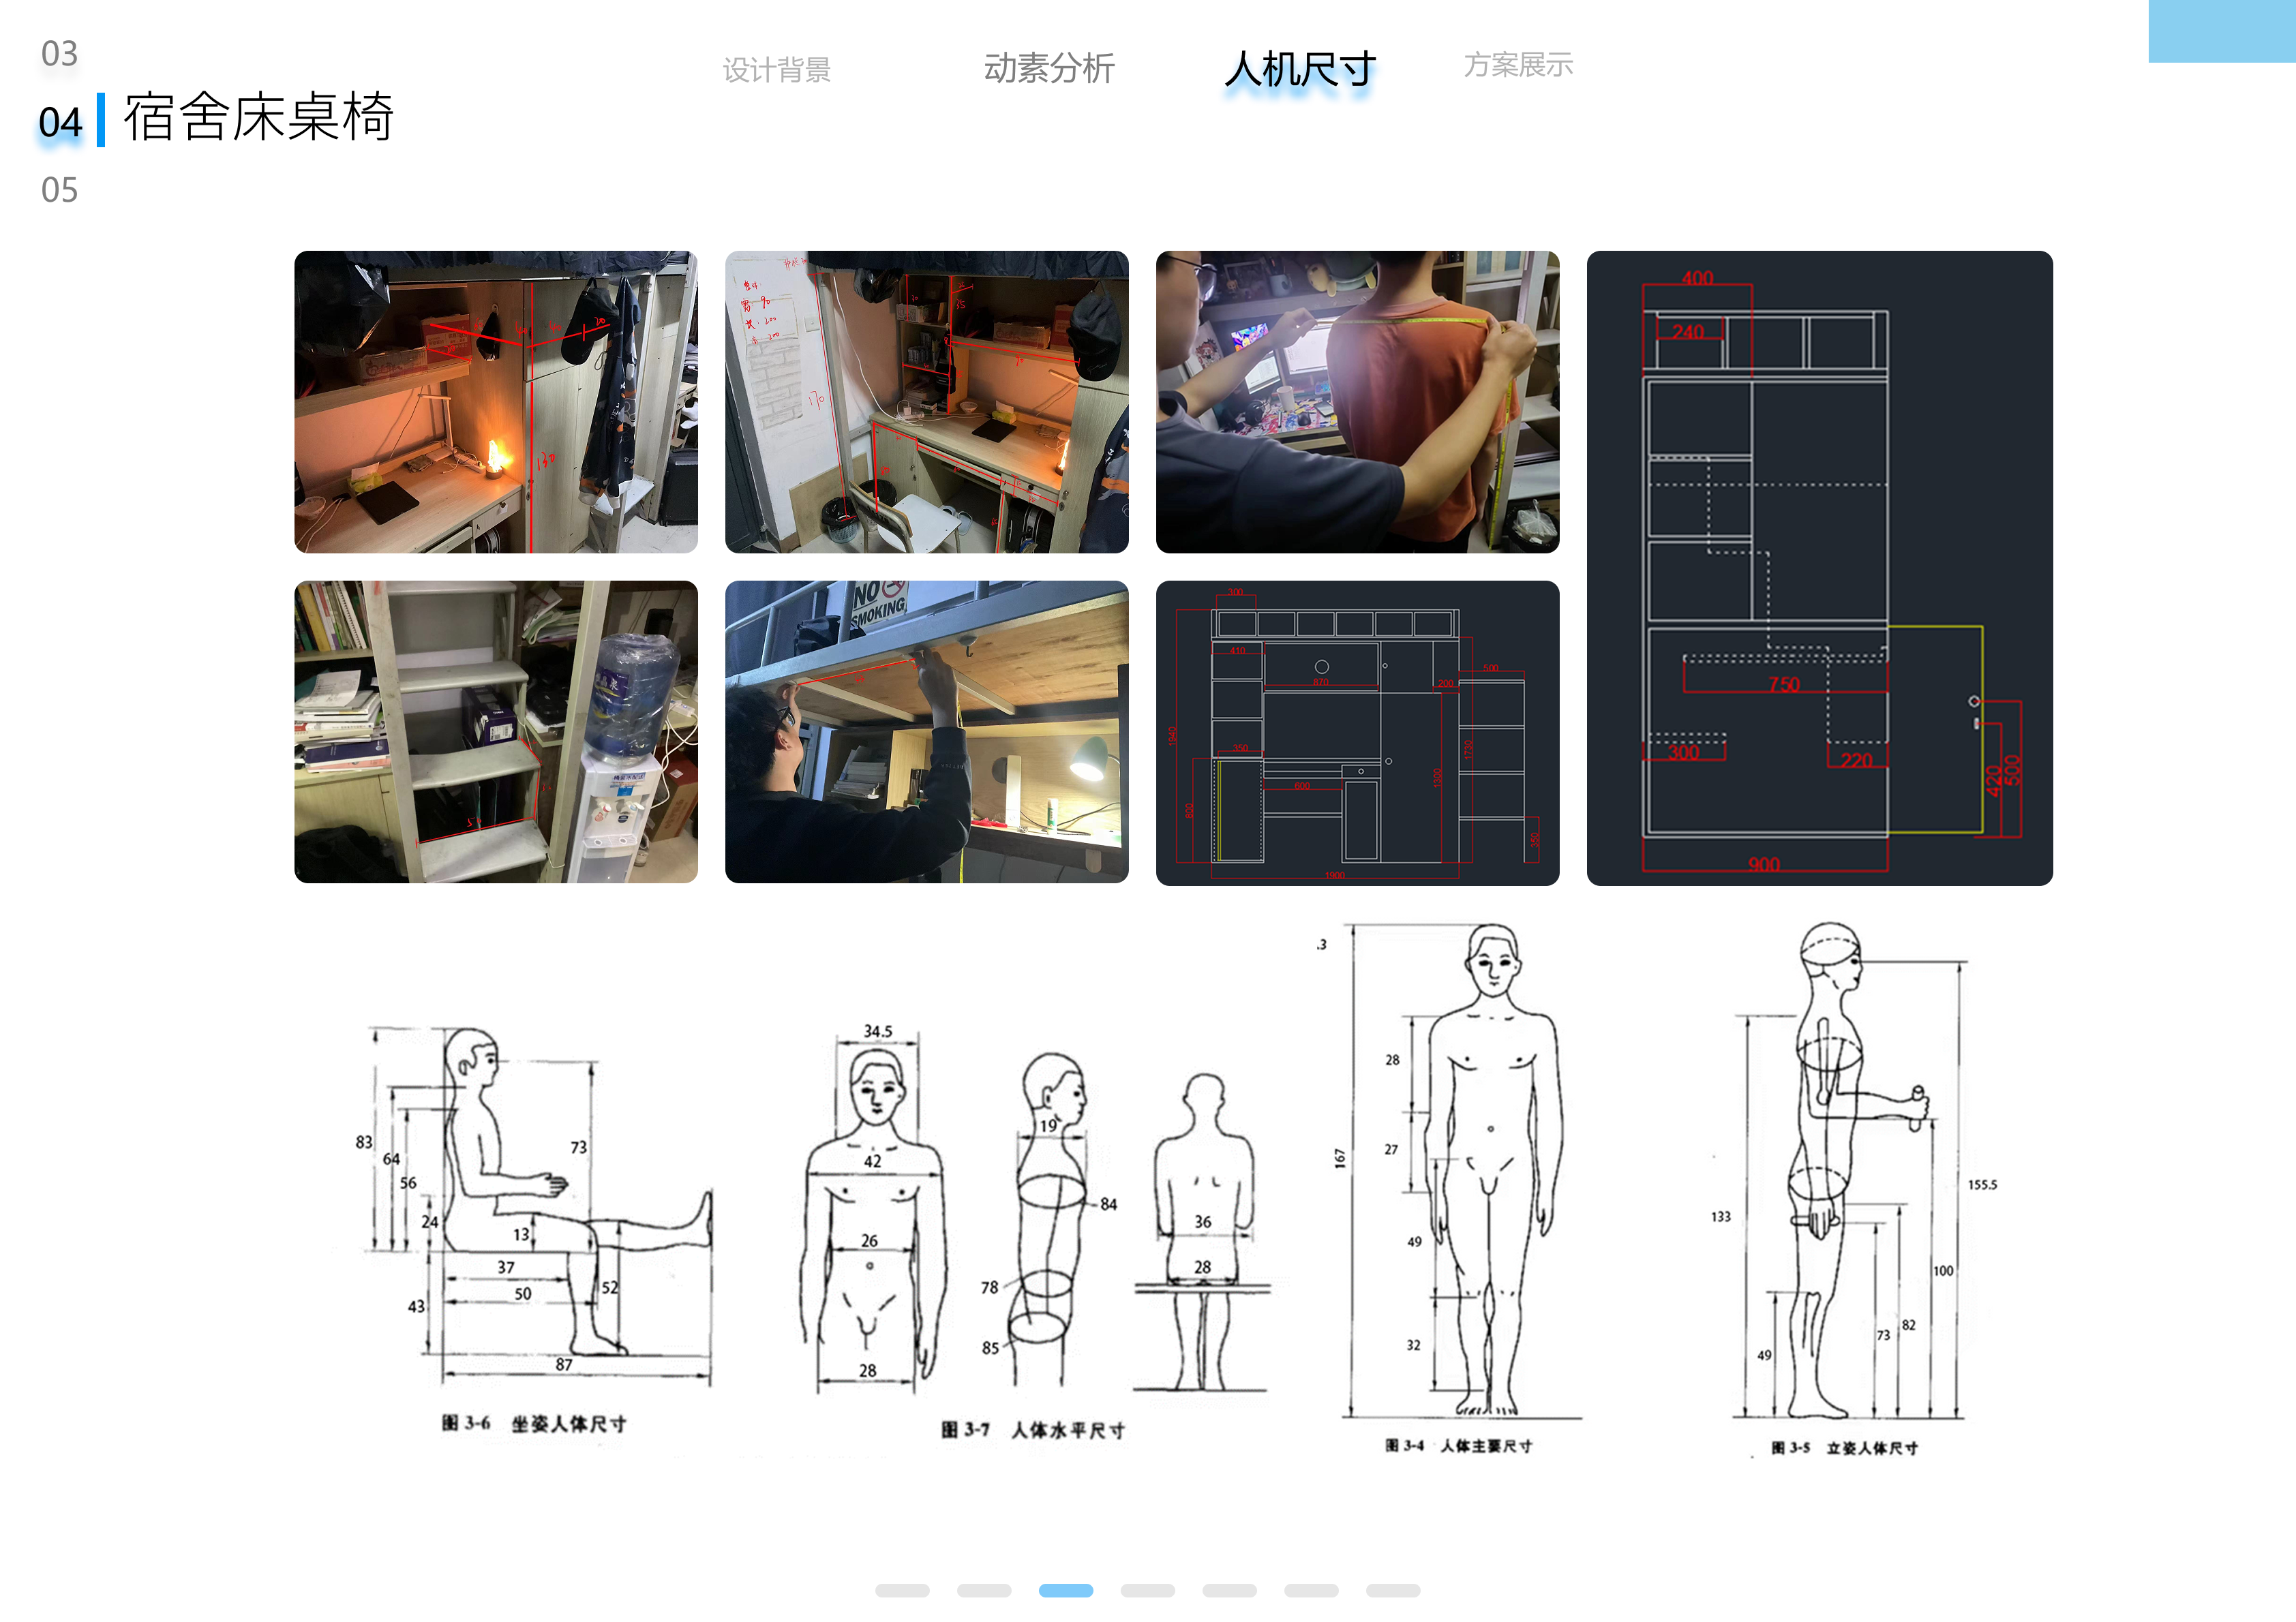The image size is (2296, 1622).
Task: Jump to section 05 in sidebar
Action: (x=59, y=190)
